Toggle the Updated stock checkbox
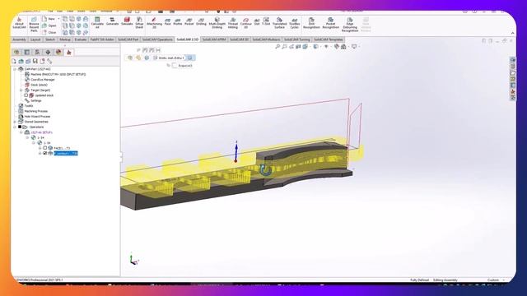Viewport: 527px width, 296px height. (x=26, y=95)
